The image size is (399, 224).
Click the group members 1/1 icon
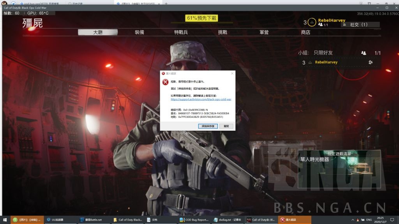[364, 53]
